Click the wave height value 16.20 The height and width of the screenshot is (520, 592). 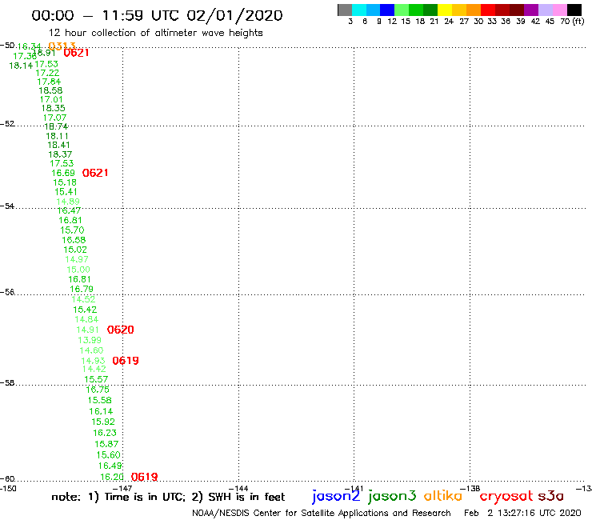point(112,477)
